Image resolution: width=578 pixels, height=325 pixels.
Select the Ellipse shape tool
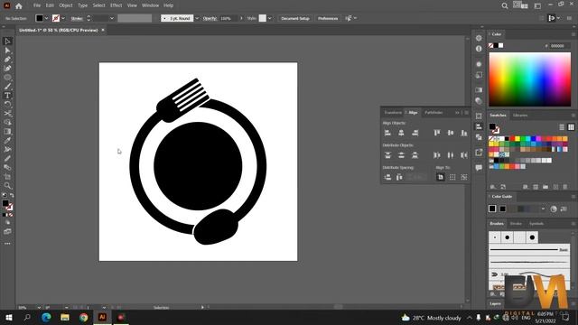(7, 78)
